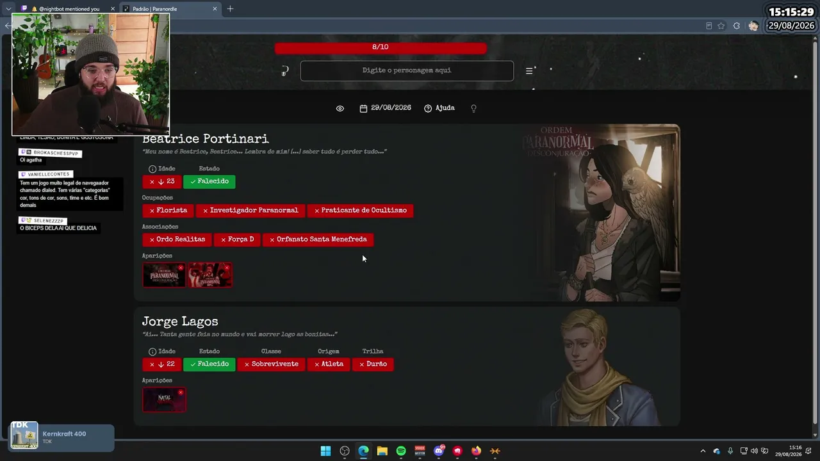Select the Investigador Paranormal tag
820x461 pixels.
coord(250,211)
